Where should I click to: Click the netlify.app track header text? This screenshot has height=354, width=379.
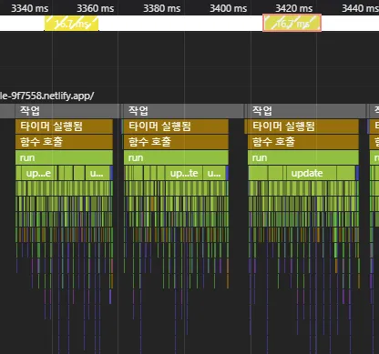47,96
